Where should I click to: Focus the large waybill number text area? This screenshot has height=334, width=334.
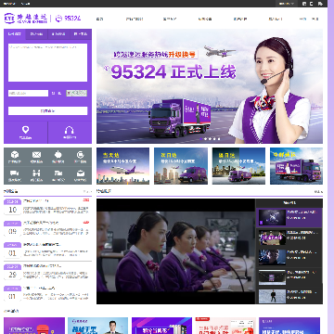tap(47, 62)
